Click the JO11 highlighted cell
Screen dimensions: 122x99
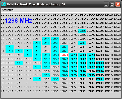(19, 51)
